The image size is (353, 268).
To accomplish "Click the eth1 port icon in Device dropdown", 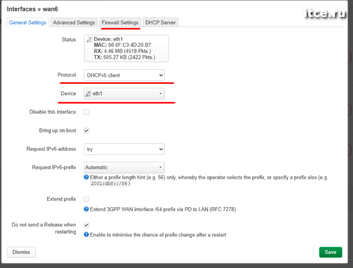I will (88, 94).
